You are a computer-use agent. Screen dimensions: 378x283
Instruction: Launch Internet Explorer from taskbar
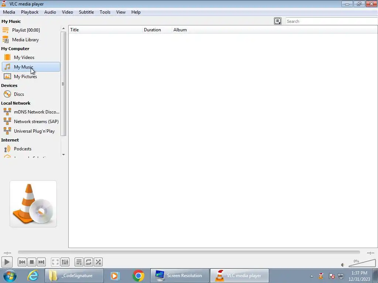pyautogui.click(x=33, y=276)
